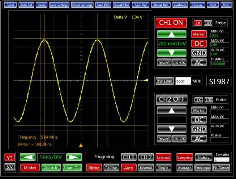Click the yellow trigger level marker on the right edge of the graph

(x=146, y=80)
